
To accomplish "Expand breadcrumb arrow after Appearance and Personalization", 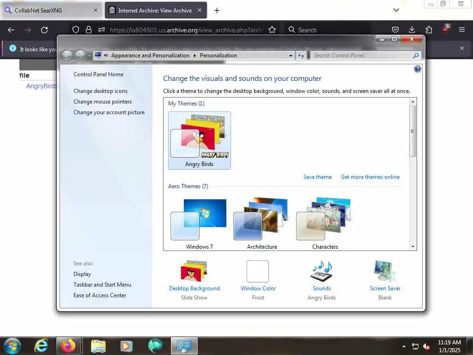I will 194,55.
